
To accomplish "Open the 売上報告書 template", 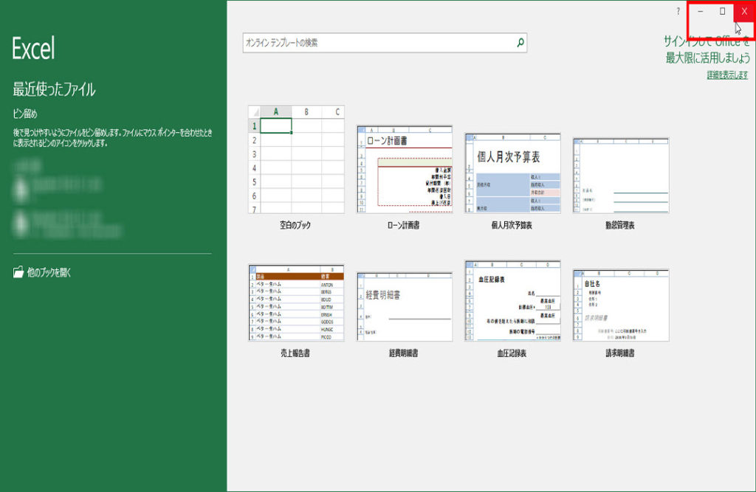I will (296, 302).
